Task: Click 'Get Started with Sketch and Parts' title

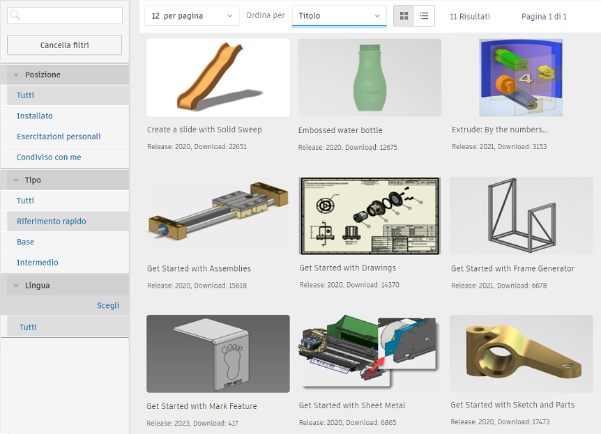Action: point(512,405)
